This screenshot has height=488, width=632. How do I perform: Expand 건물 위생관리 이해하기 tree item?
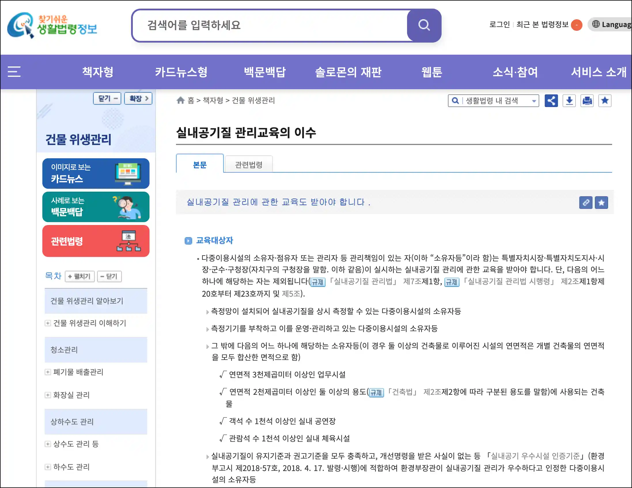coord(48,323)
